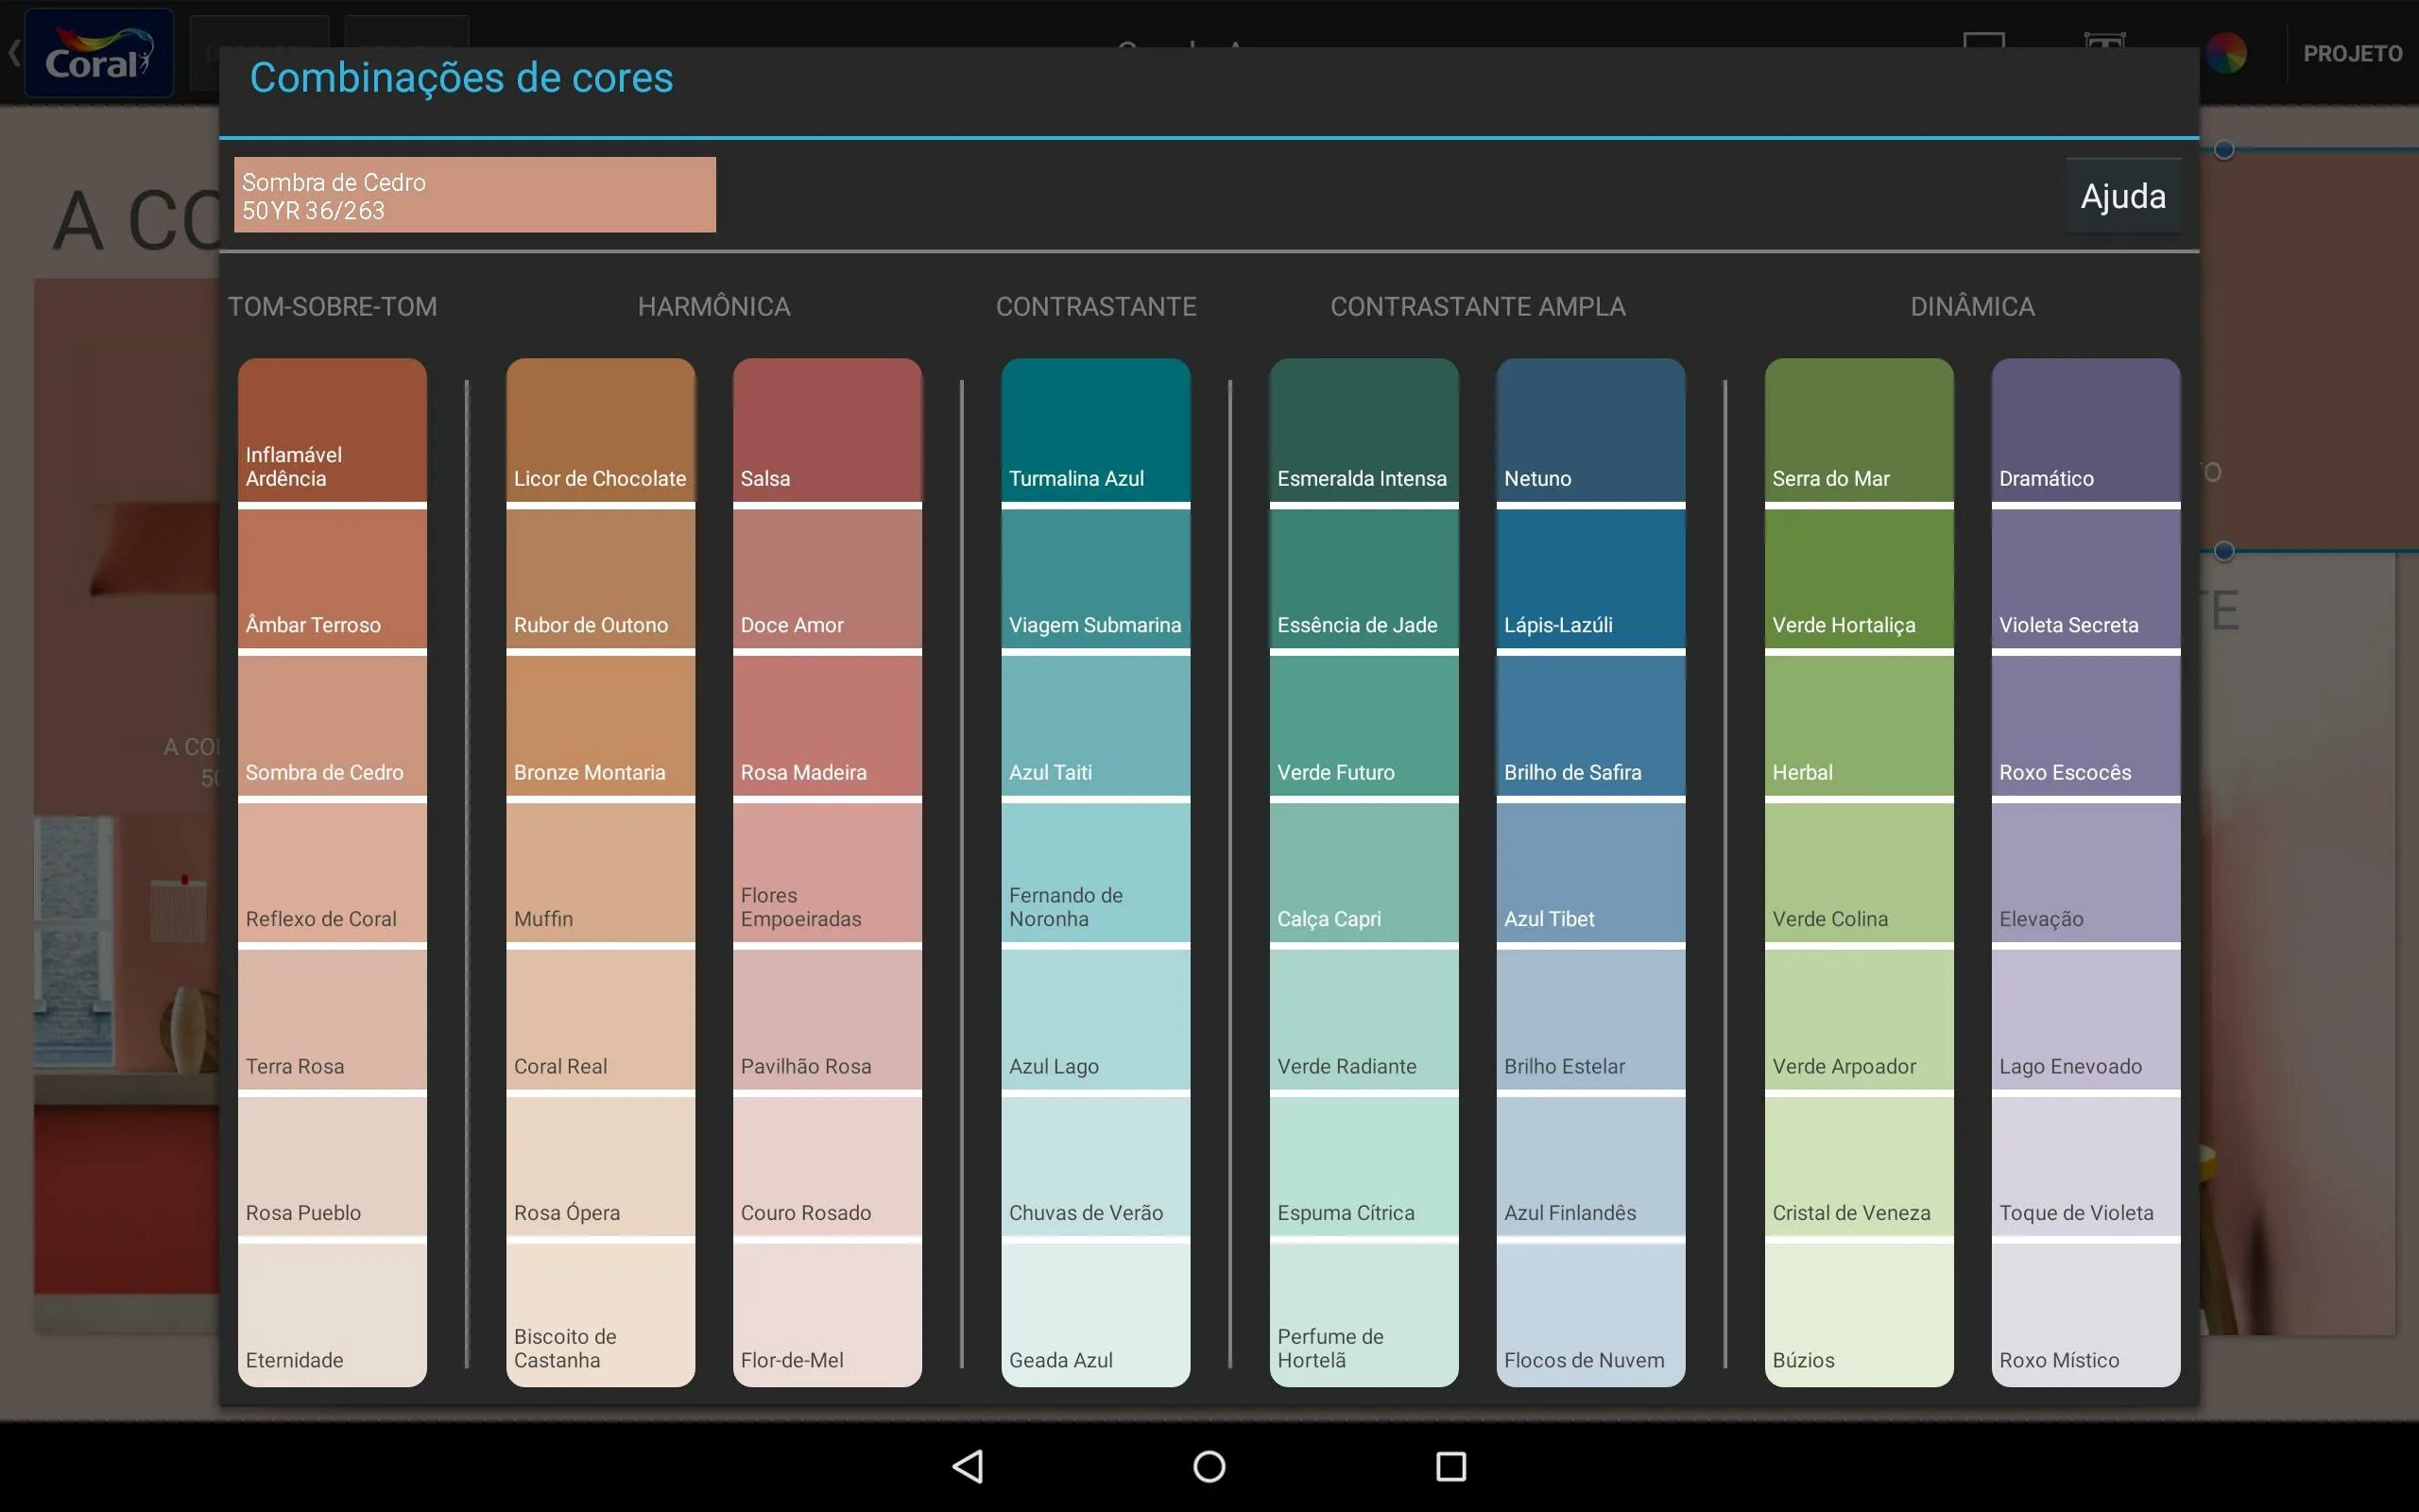
Task: Open the color wheel icon in the top bar
Action: tap(2225, 53)
